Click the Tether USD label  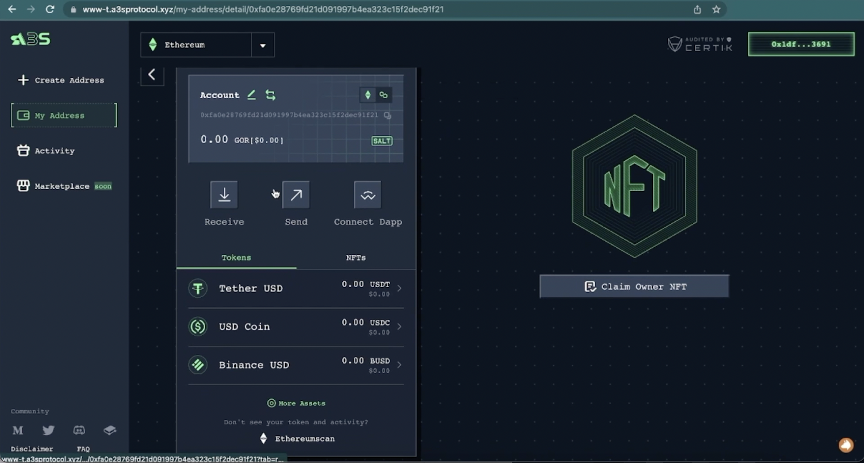(x=251, y=288)
